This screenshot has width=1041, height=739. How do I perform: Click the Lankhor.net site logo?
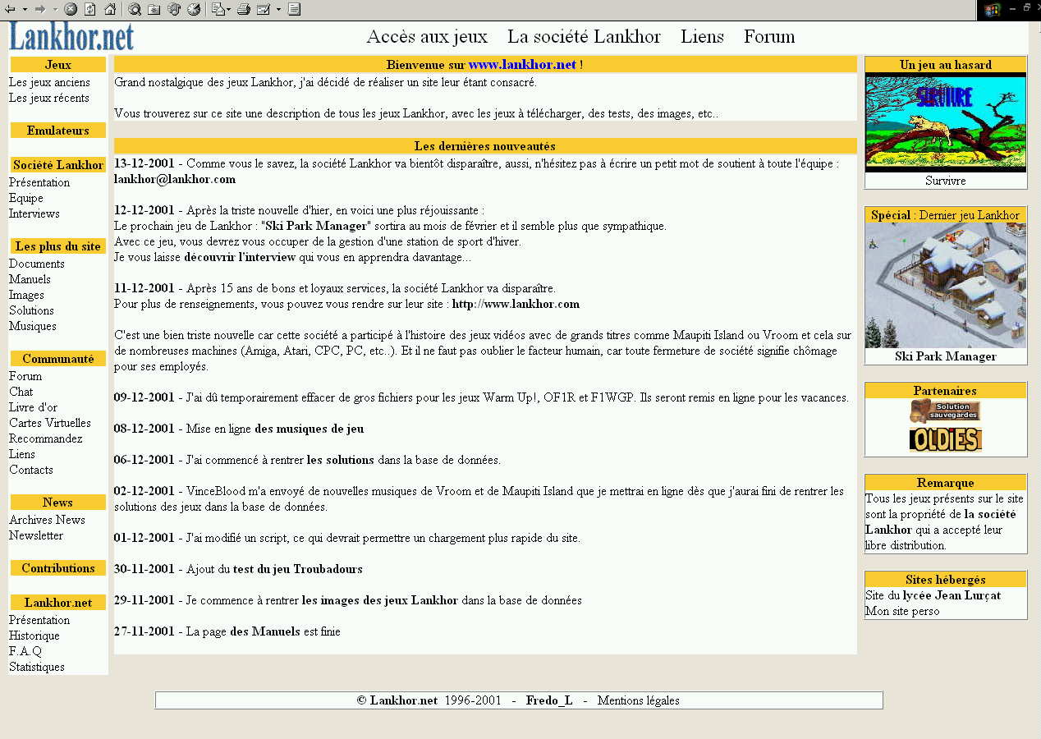coord(71,36)
